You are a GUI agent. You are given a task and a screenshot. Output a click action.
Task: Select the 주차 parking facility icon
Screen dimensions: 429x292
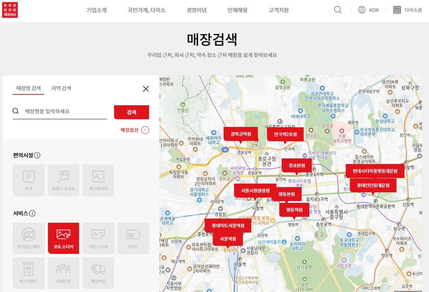pos(28,180)
